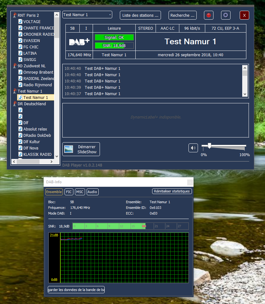The width and height of the screenshot is (265, 304).
Task: Click the CHANTE FRANCE music note icon
Action: pyautogui.click(x=20, y=28)
